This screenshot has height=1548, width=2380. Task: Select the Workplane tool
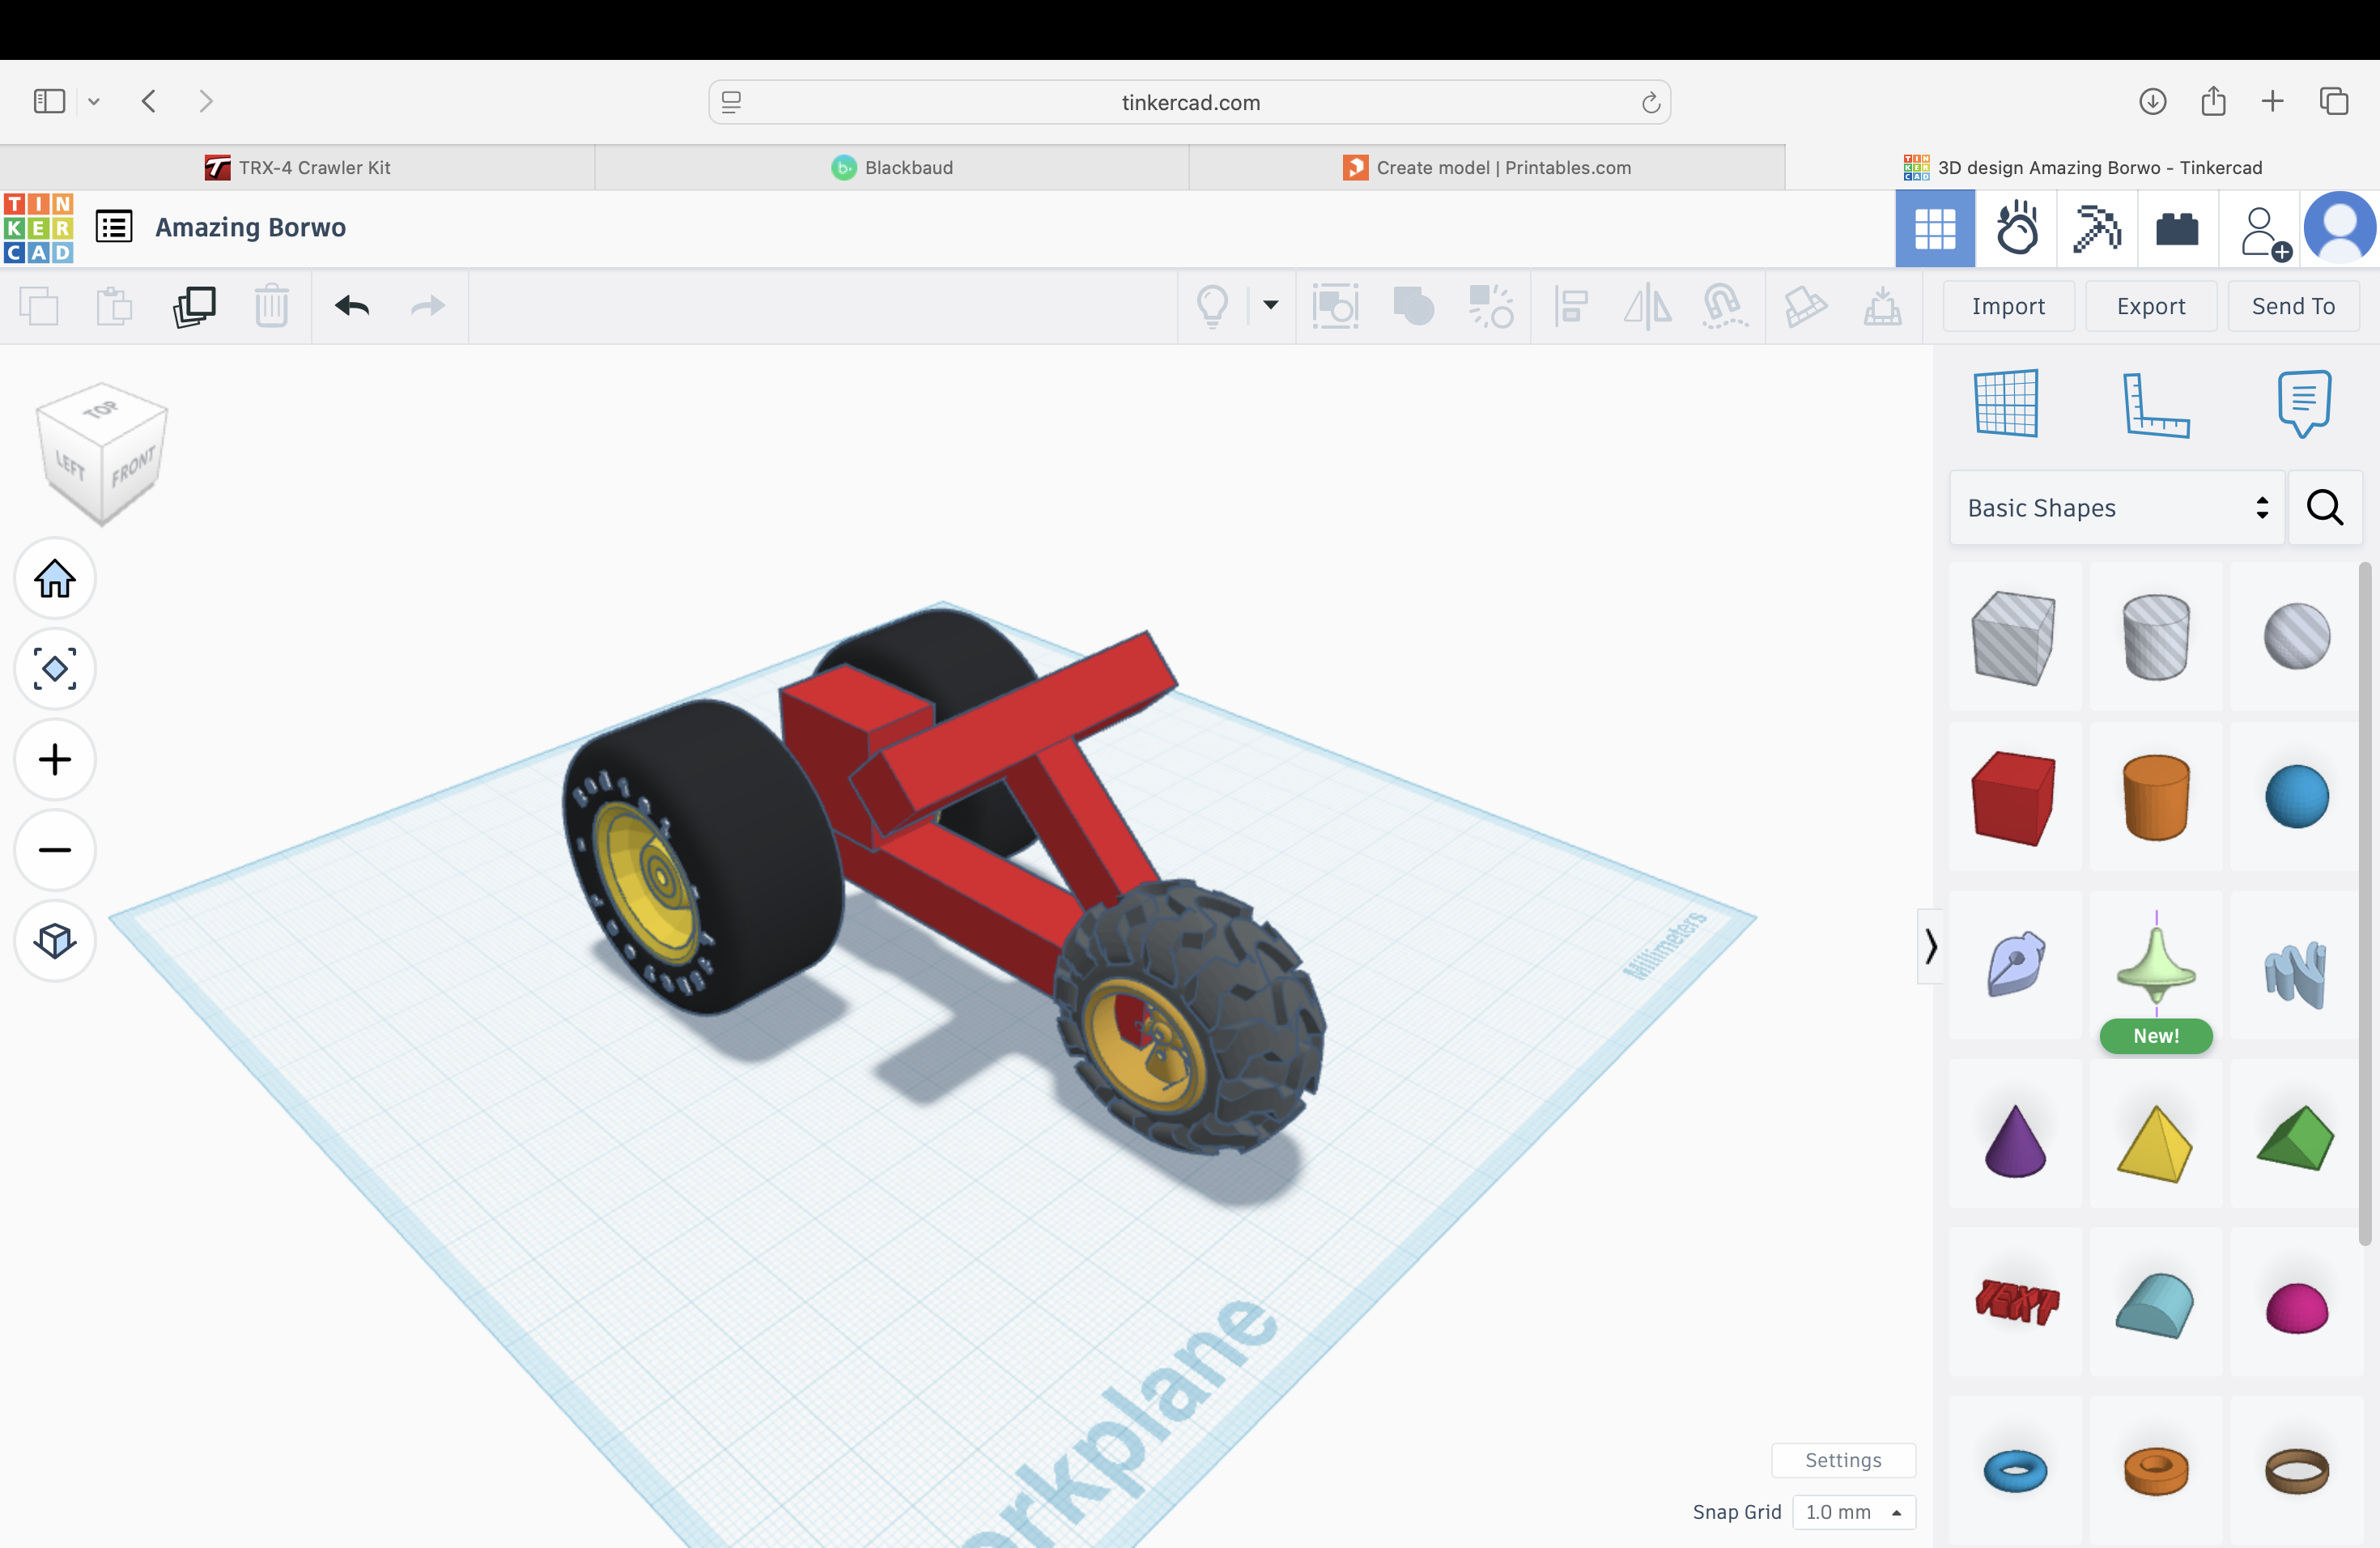point(2007,404)
